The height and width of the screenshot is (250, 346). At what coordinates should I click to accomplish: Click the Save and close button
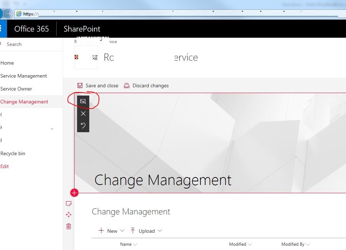point(98,85)
